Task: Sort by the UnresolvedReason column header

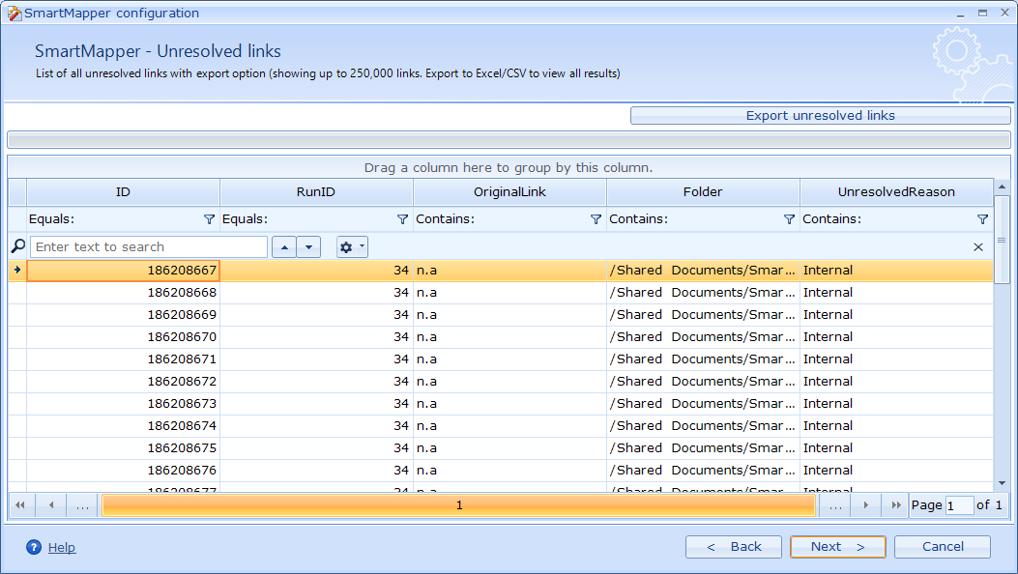Action: (896, 192)
